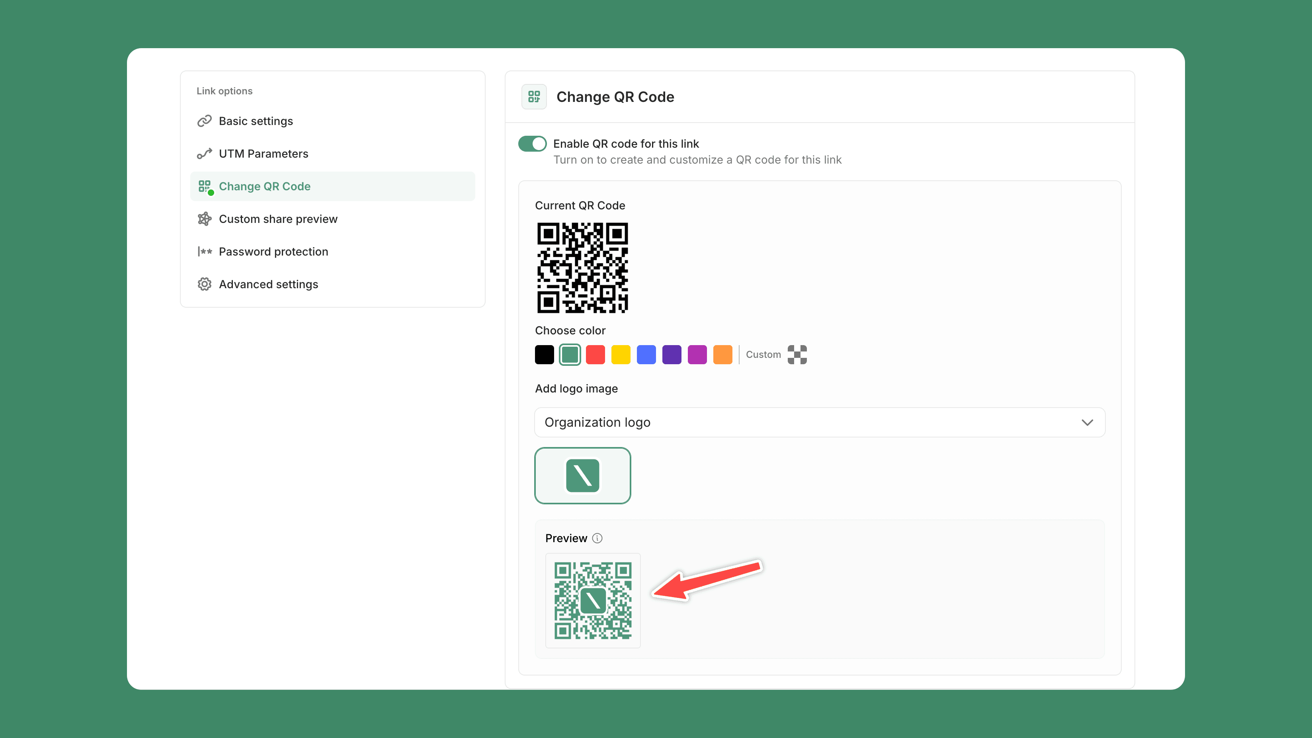Click the Basic settings link icon
The image size is (1312, 738).
pyautogui.click(x=204, y=121)
